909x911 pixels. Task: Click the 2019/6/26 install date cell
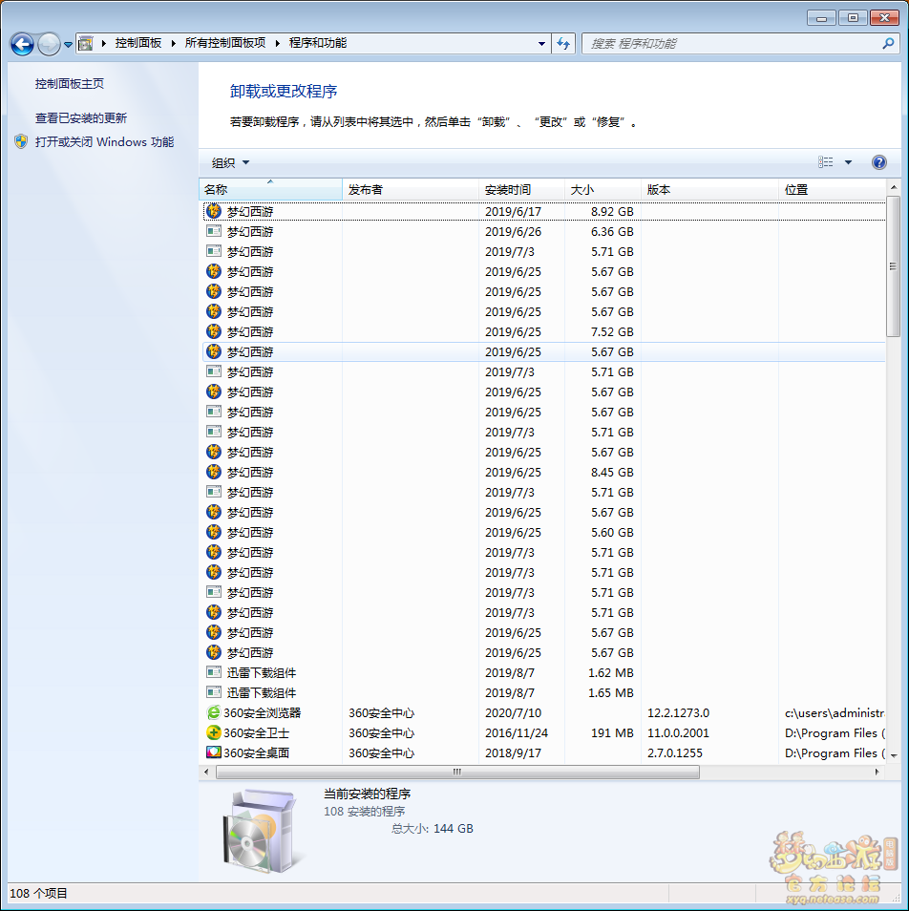tap(514, 232)
